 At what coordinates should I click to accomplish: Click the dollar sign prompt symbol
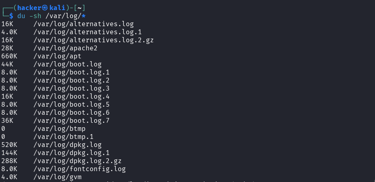click(x=11, y=16)
